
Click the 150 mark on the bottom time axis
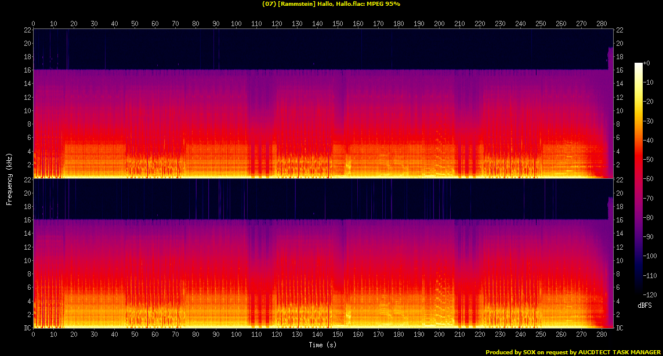(338, 335)
